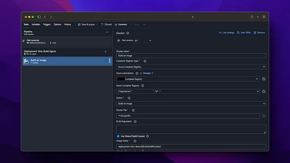Click Save & queue
The image size is (290, 163).
[x=86, y=25]
